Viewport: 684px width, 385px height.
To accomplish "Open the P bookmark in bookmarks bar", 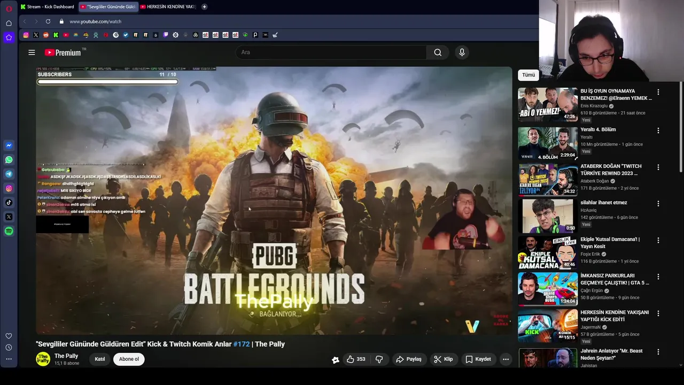I will (255, 35).
